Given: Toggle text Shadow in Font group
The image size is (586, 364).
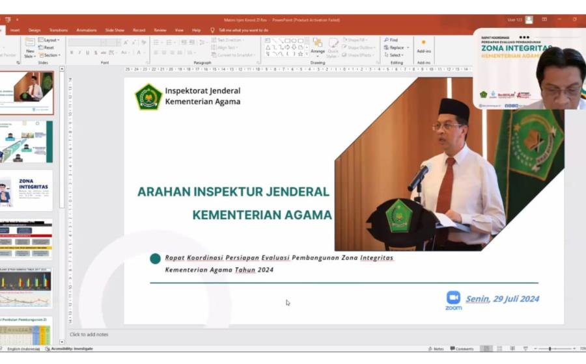Looking at the screenshot, I should (x=96, y=53).
